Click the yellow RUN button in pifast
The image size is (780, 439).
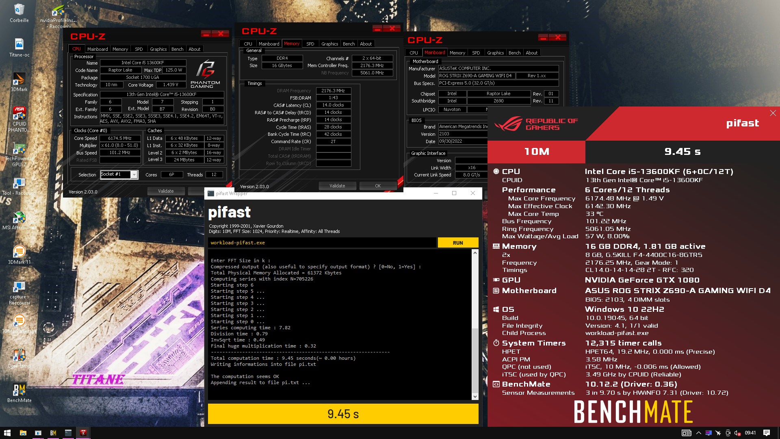[458, 243]
